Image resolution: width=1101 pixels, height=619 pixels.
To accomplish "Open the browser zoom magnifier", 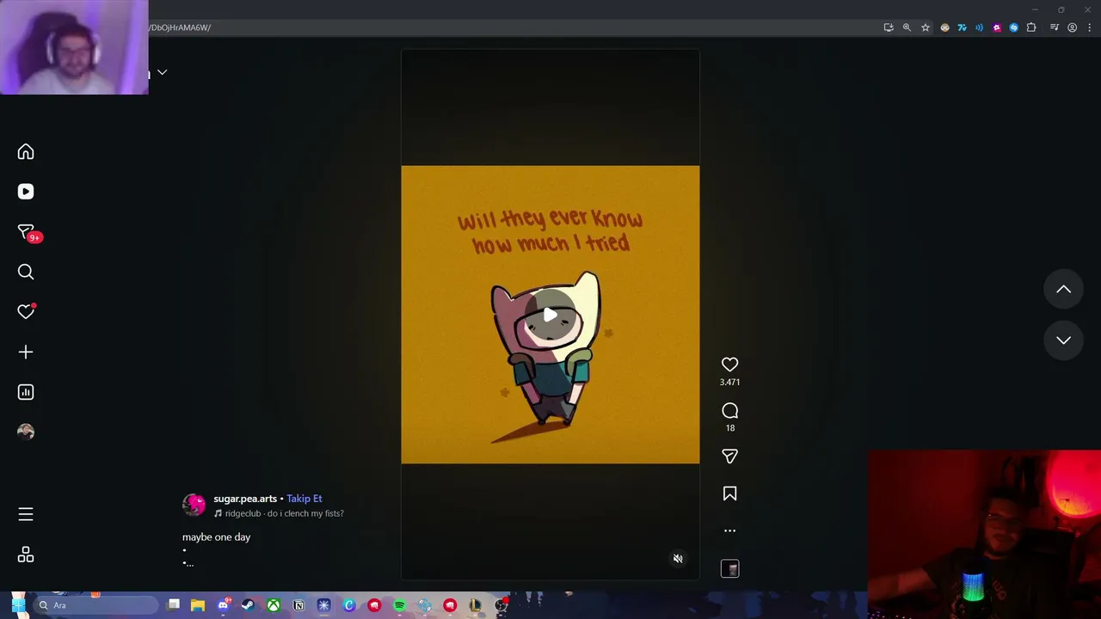I will (907, 28).
